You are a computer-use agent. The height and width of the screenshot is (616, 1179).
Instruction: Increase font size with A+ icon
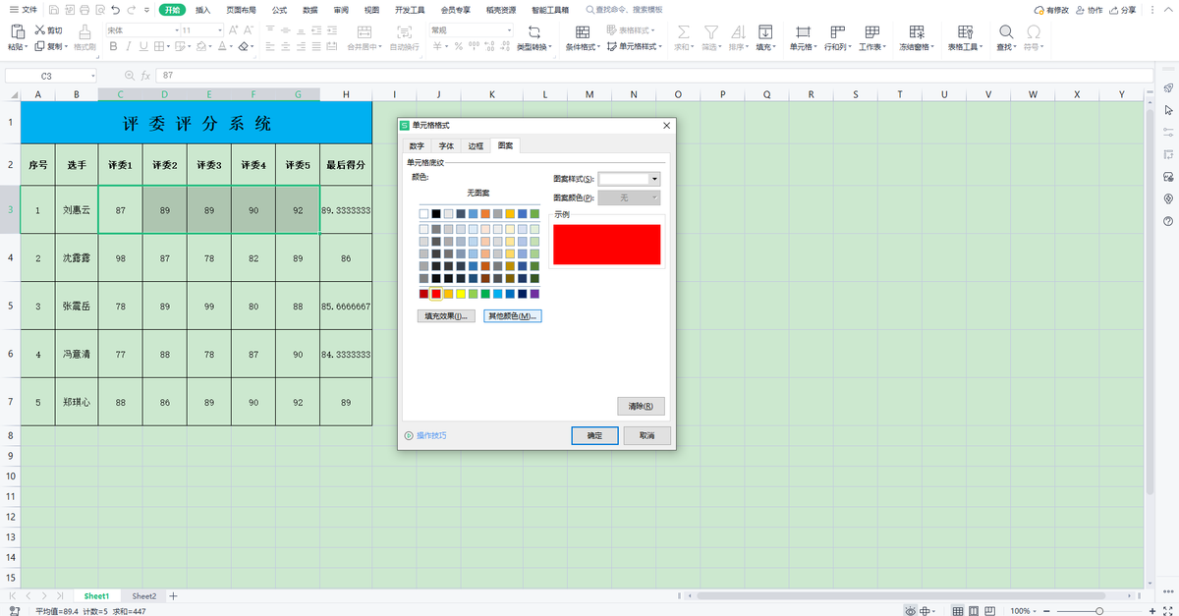[235, 30]
